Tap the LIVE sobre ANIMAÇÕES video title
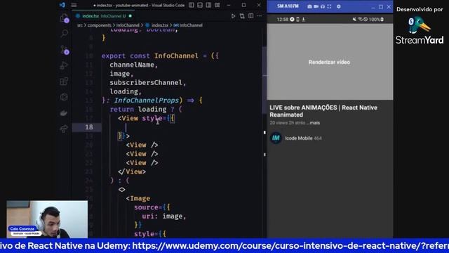 click(323, 111)
